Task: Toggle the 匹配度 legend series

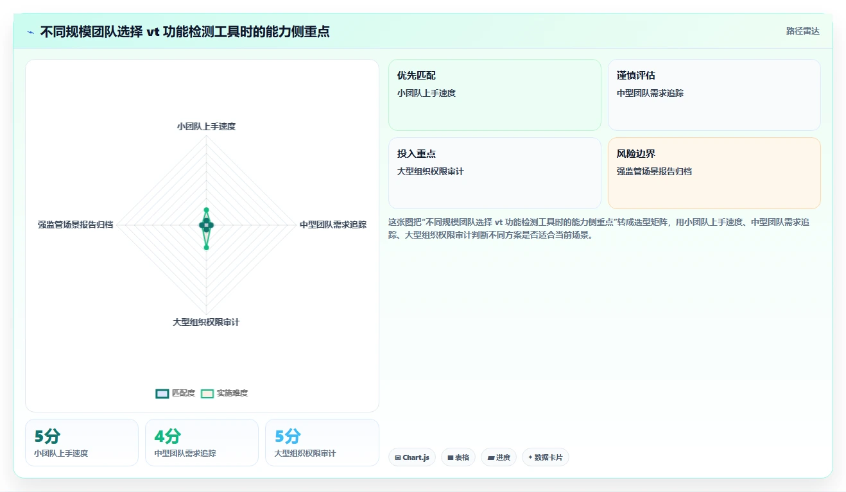Action: 175,393
